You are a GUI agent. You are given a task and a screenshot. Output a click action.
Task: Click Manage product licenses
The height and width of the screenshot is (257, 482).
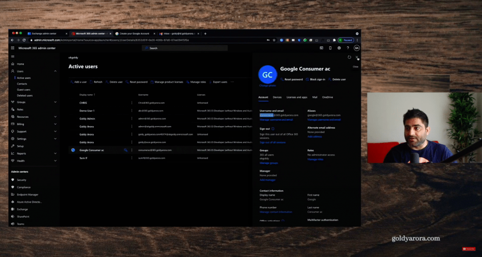[x=167, y=82]
